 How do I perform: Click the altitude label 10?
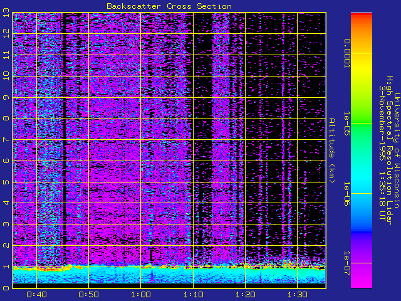click(6, 76)
